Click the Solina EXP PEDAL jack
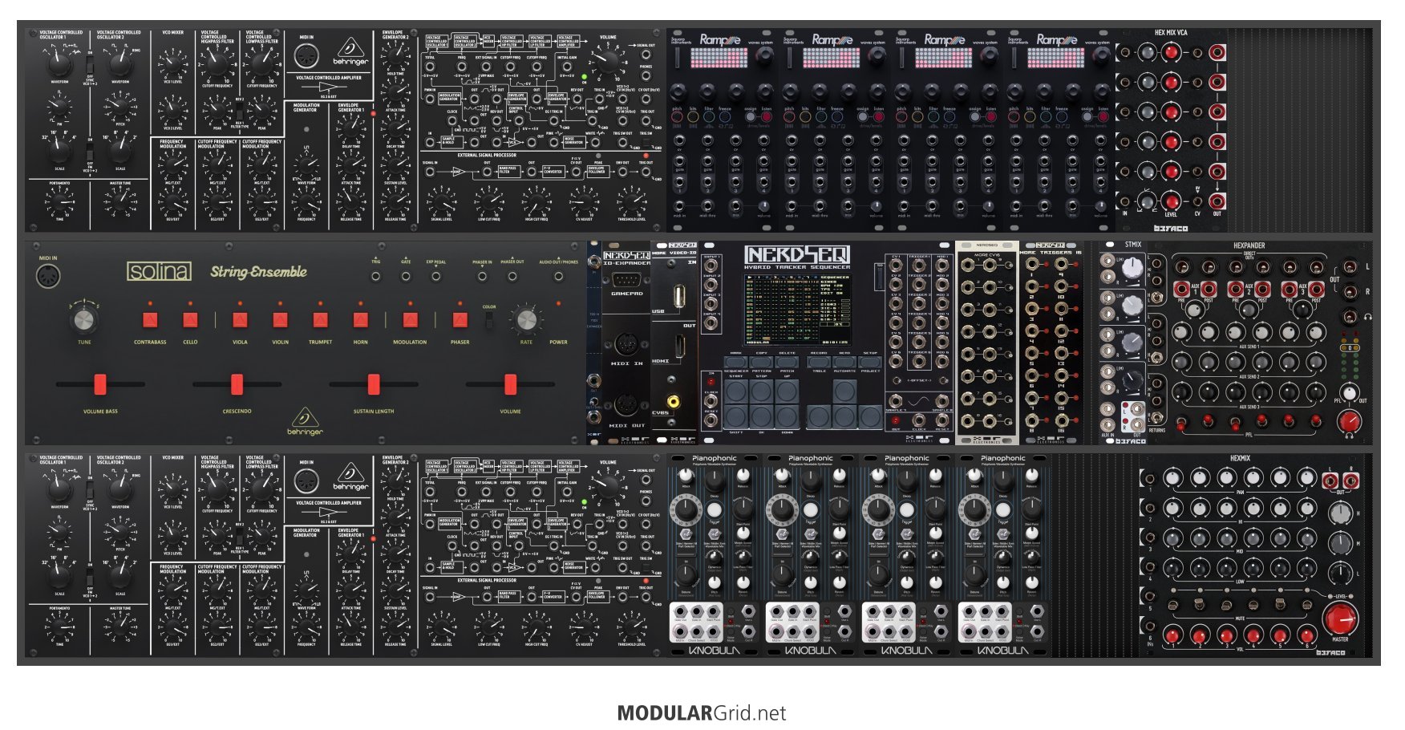 [435, 276]
